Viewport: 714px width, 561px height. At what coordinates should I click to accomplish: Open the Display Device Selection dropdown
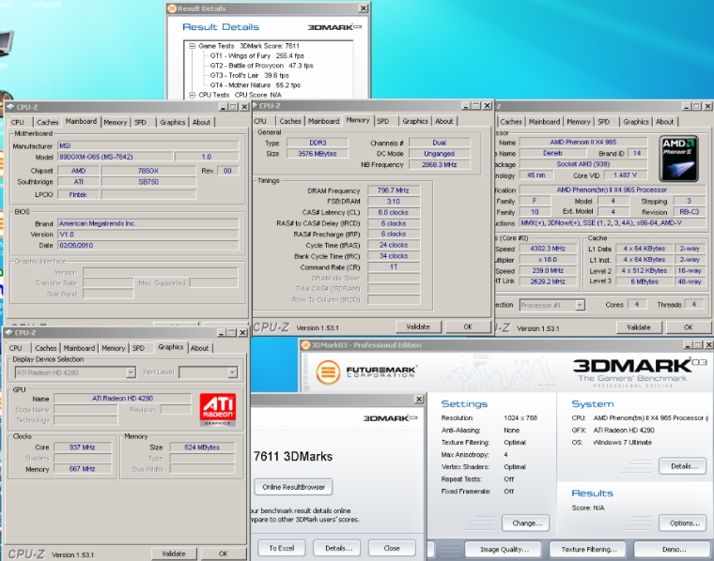(x=130, y=372)
